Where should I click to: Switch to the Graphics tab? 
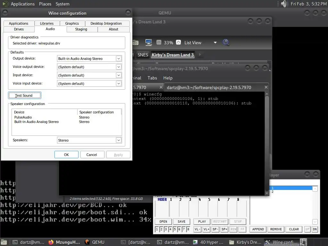pyautogui.click(x=72, y=23)
